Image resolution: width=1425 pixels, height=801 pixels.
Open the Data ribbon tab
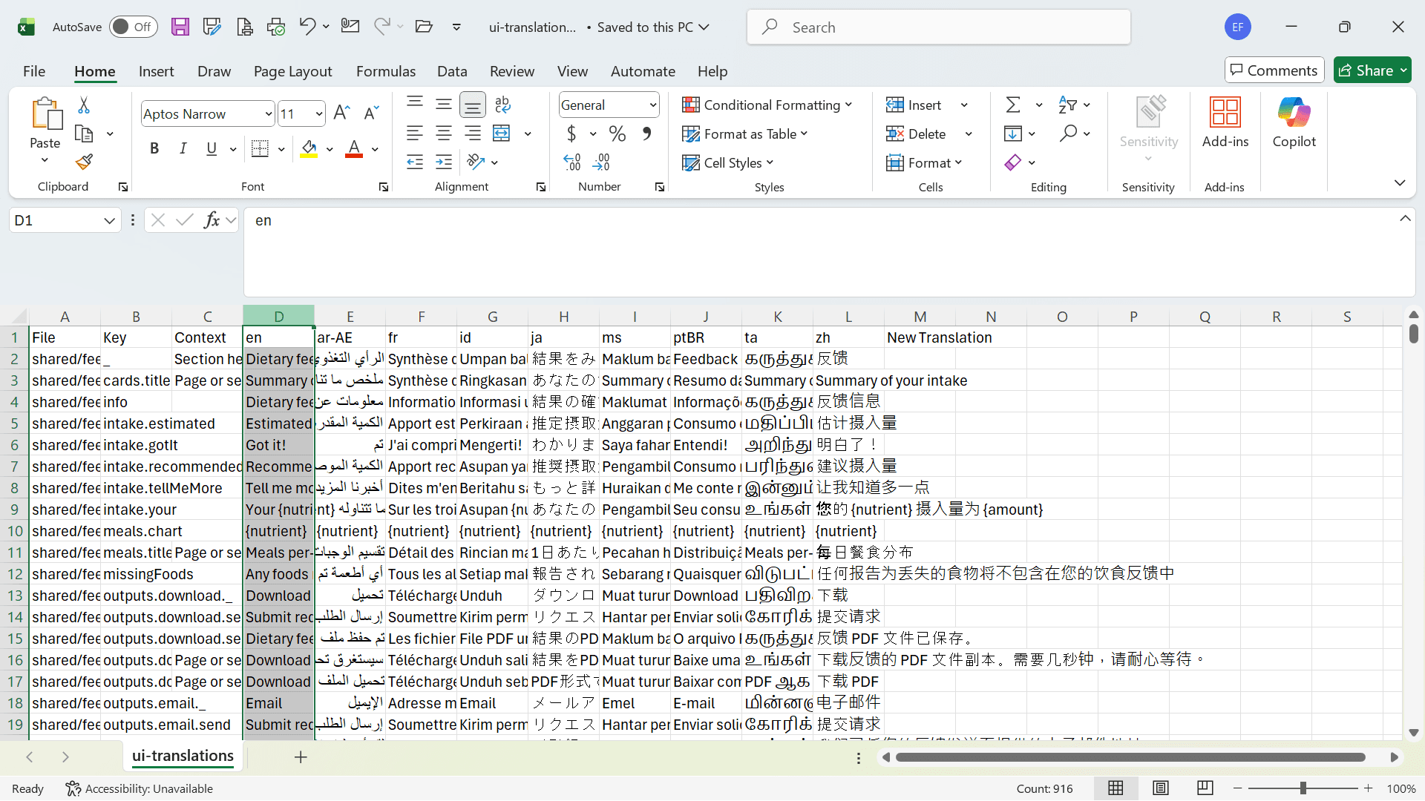click(452, 71)
